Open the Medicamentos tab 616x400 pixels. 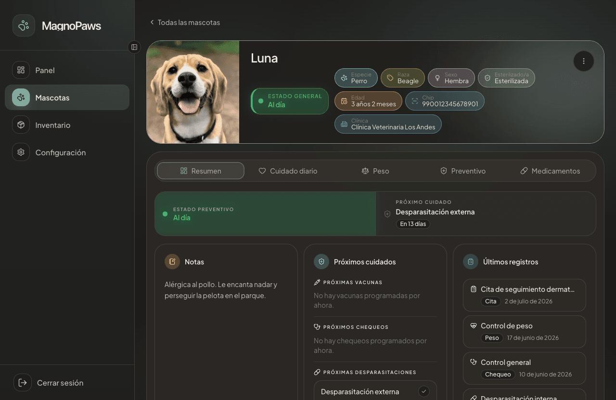(x=550, y=171)
